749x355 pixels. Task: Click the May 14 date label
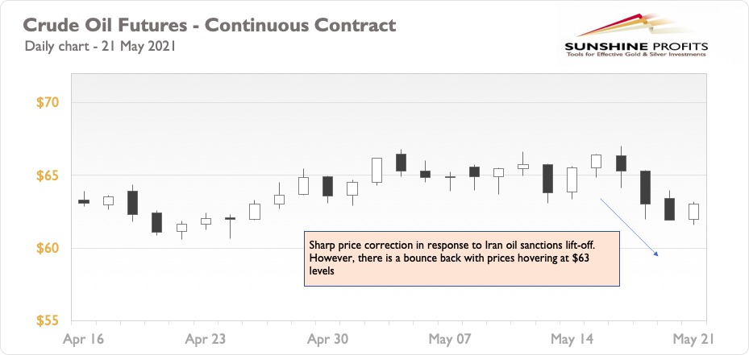click(x=572, y=339)
